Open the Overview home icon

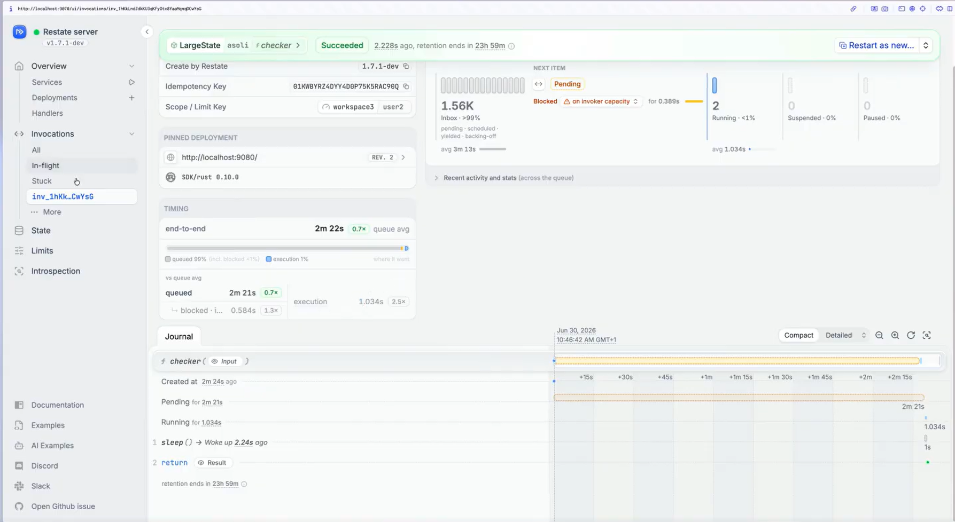point(19,66)
